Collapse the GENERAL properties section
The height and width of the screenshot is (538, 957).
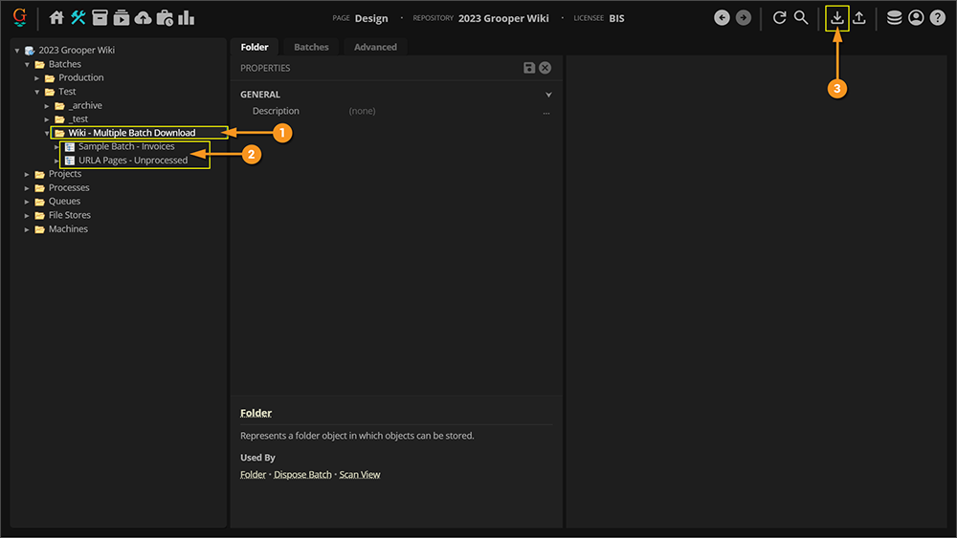(x=548, y=95)
